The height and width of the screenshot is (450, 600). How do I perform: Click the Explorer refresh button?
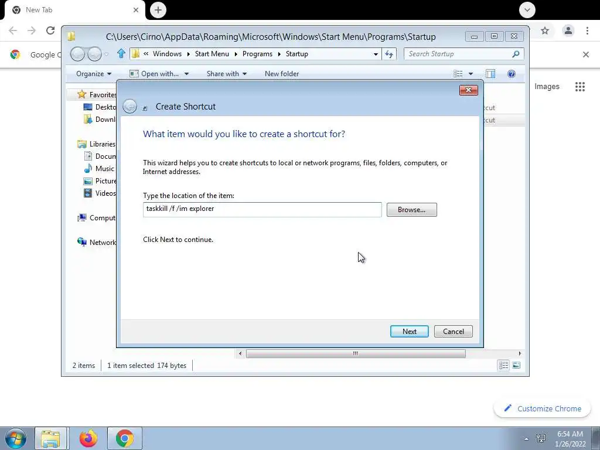click(389, 54)
